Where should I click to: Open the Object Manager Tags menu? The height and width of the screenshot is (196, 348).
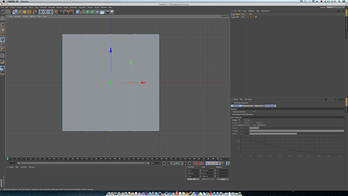coord(258,11)
